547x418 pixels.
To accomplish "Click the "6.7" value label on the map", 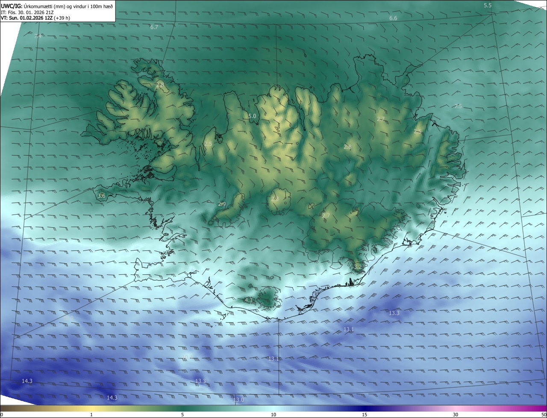I will 154,27.
